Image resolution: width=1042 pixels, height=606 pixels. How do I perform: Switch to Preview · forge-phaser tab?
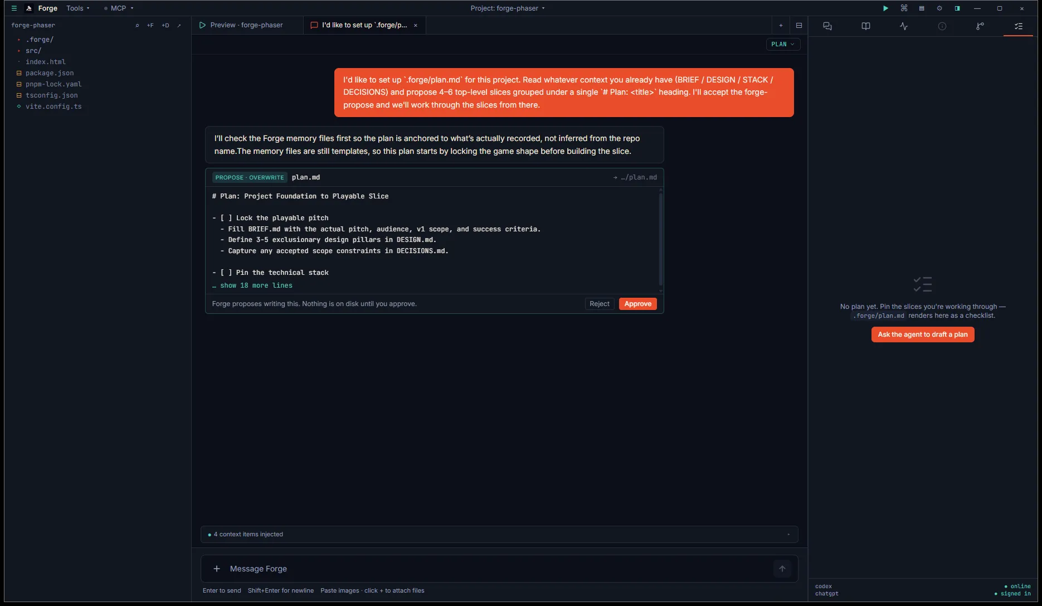point(247,25)
